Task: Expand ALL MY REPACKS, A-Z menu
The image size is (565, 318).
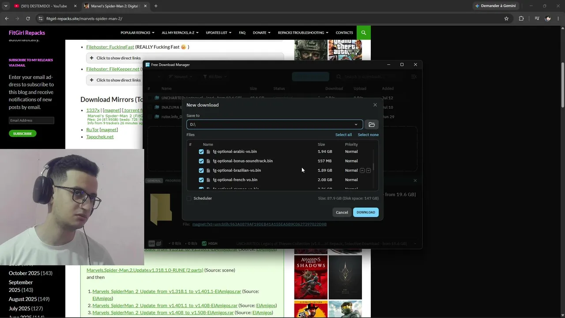Action: (x=180, y=33)
